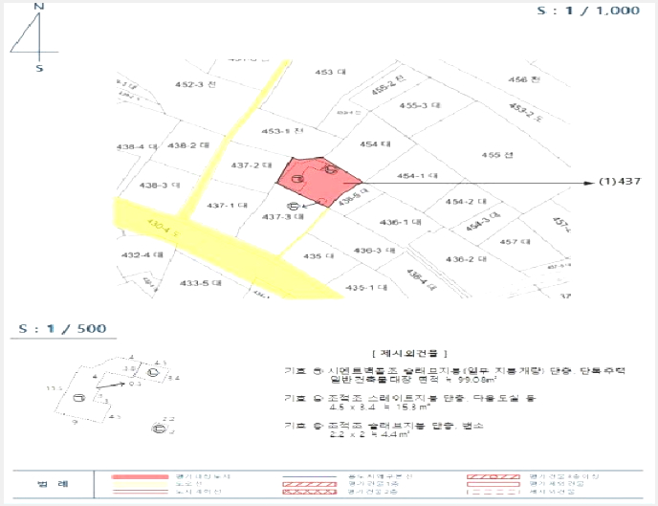This screenshot has height=506, width=658.
Task: Click the circled ㉠ symbol inside red parcel
Action: click(296, 179)
